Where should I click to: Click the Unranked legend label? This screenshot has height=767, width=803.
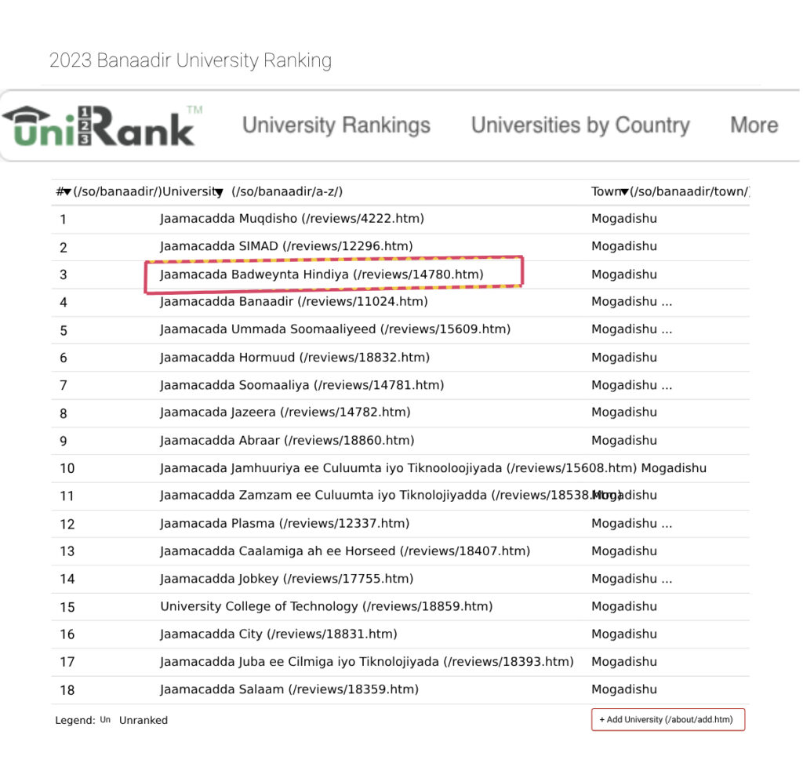(x=144, y=721)
